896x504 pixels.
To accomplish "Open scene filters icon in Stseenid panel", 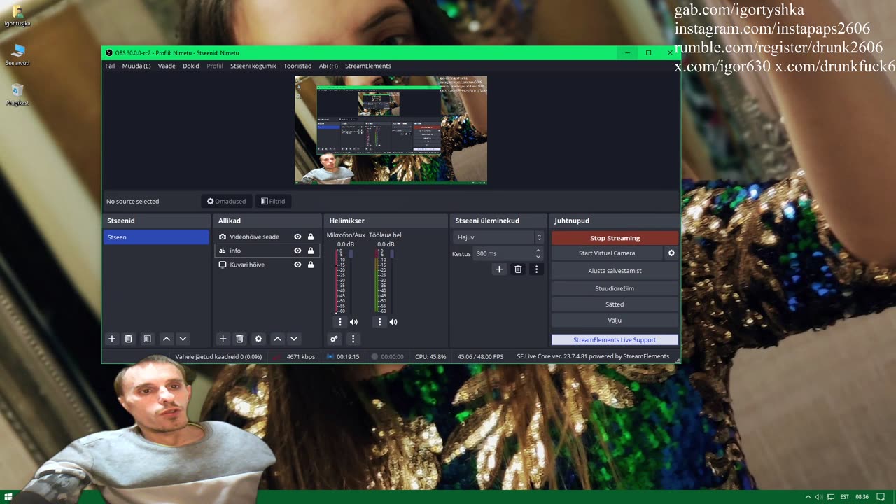I will click(147, 339).
